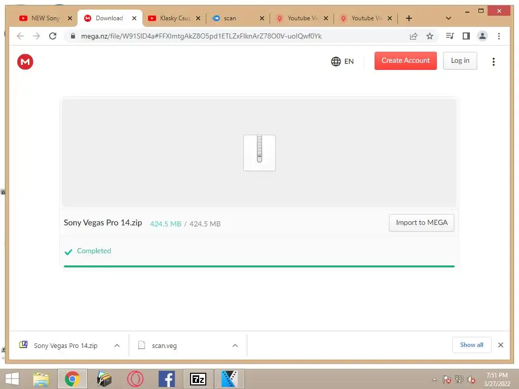The width and height of the screenshot is (519, 389).
Task: Click the green download progress bar
Action: (x=259, y=266)
